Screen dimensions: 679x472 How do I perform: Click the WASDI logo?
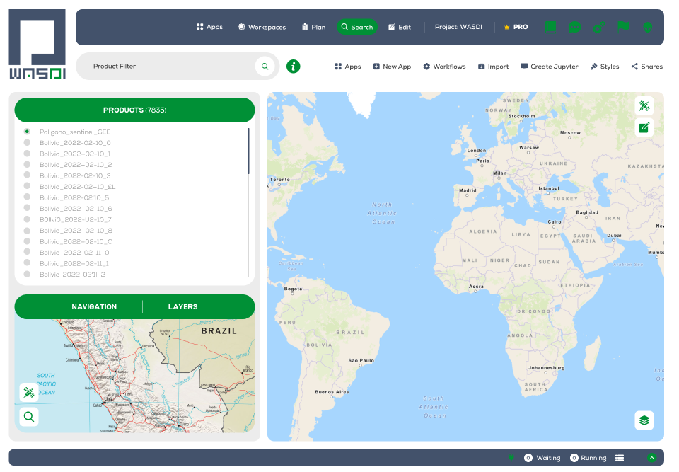click(37, 44)
